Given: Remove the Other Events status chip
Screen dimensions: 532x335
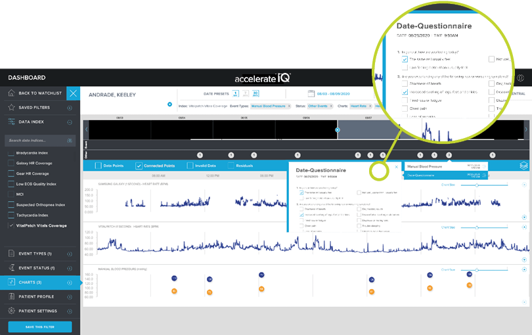Looking at the screenshot, I should tap(331, 106).
